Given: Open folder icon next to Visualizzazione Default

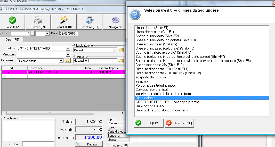Looking at the screenshot, I should click(121, 50).
